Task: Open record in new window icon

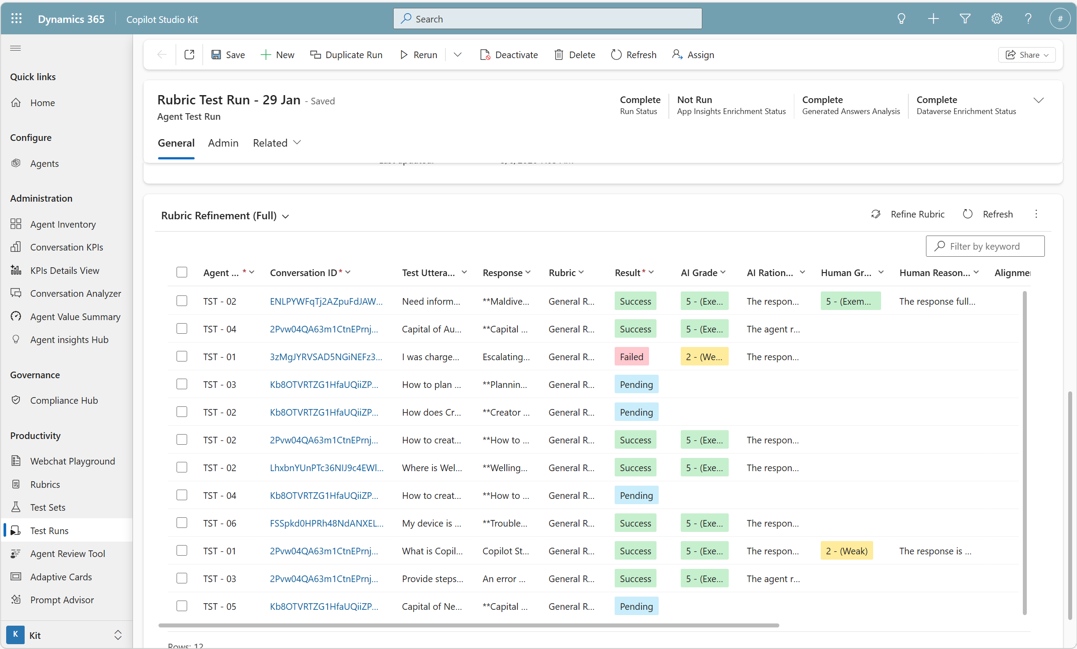Action: pyautogui.click(x=189, y=55)
